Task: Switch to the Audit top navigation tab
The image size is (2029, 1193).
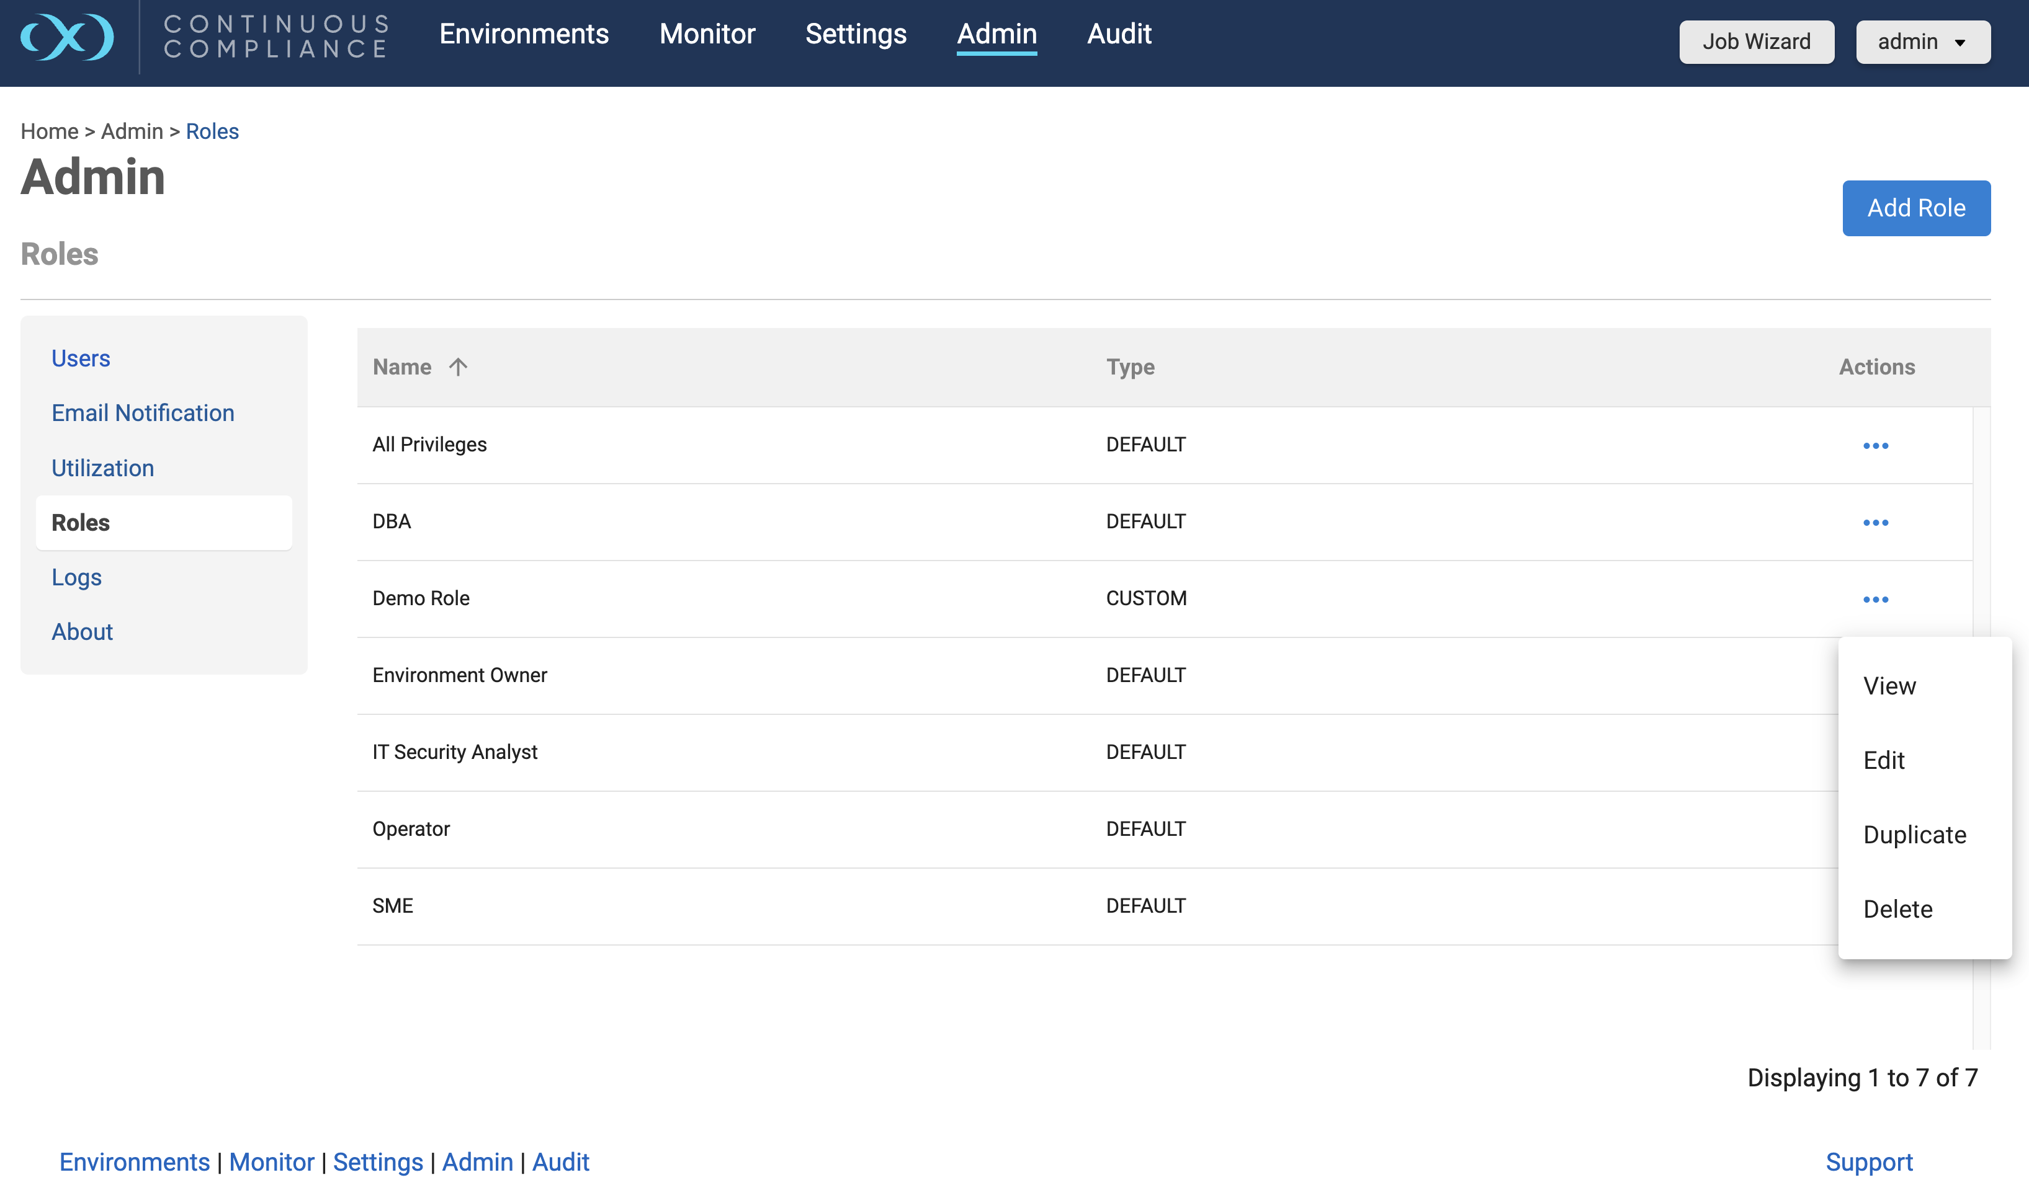Action: click(1119, 33)
